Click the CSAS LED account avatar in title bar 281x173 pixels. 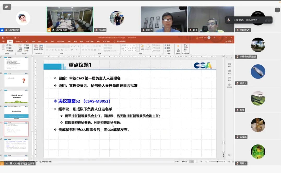209,37
